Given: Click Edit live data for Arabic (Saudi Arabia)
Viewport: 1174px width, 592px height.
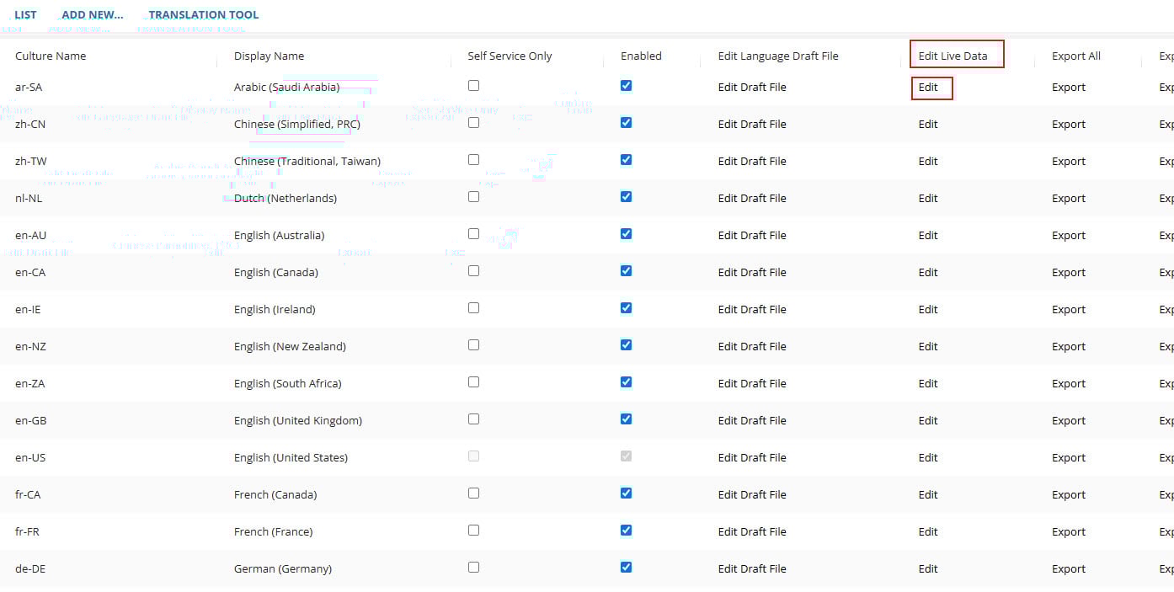Looking at the screenshot, I should pyautogui.click(x=928, y=88).
